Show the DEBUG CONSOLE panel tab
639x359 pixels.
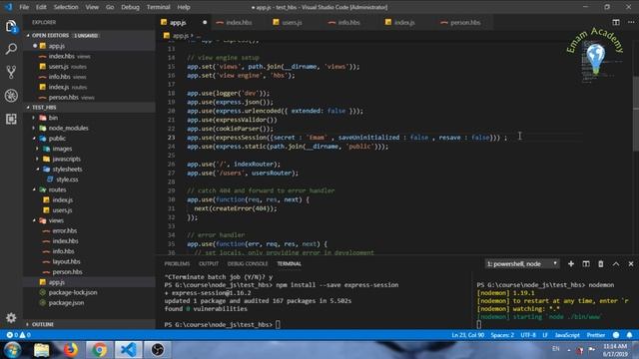point(248,263)
